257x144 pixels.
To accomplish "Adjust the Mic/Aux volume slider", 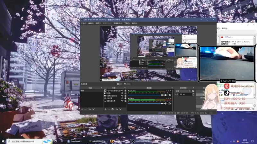I will pos(146,95).
